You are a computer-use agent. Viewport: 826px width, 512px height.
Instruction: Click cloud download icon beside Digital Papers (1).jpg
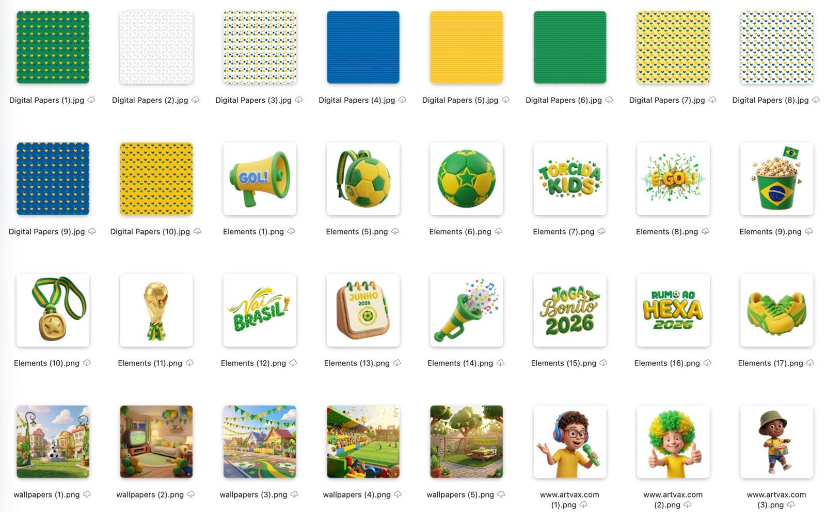click(91, 100)
